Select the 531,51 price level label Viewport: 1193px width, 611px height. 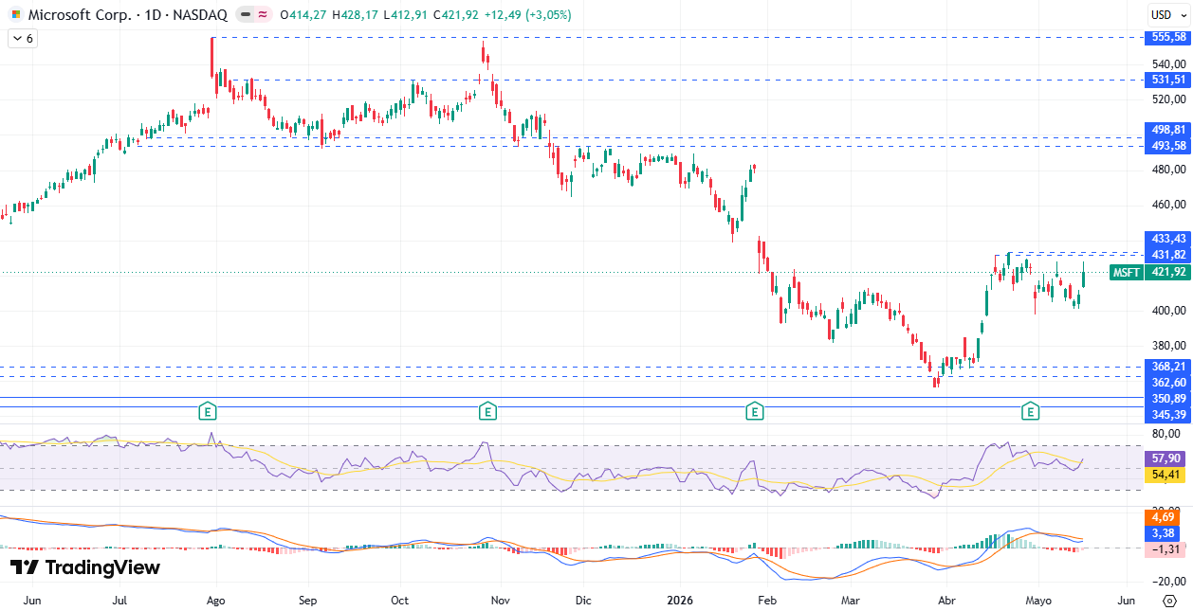coord(1168,80)
